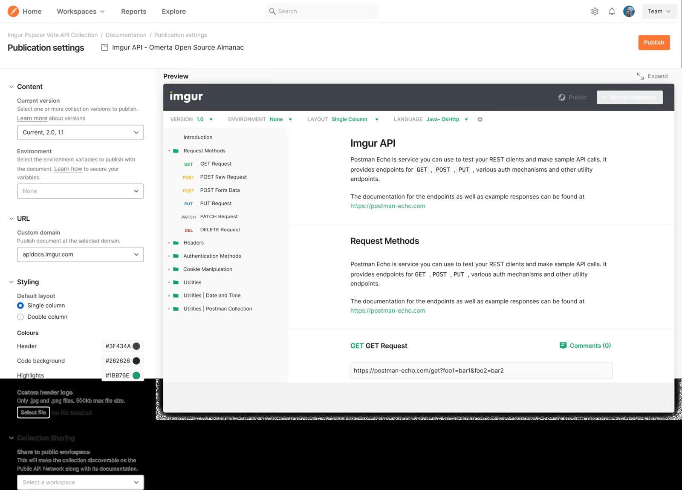Click the Utilities folder icon

(x=176, y=282)
